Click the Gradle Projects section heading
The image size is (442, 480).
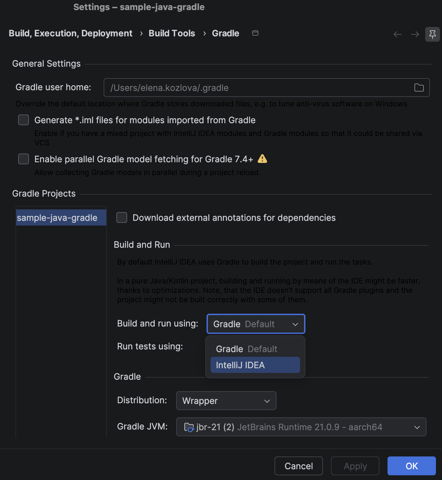(44, 194)
